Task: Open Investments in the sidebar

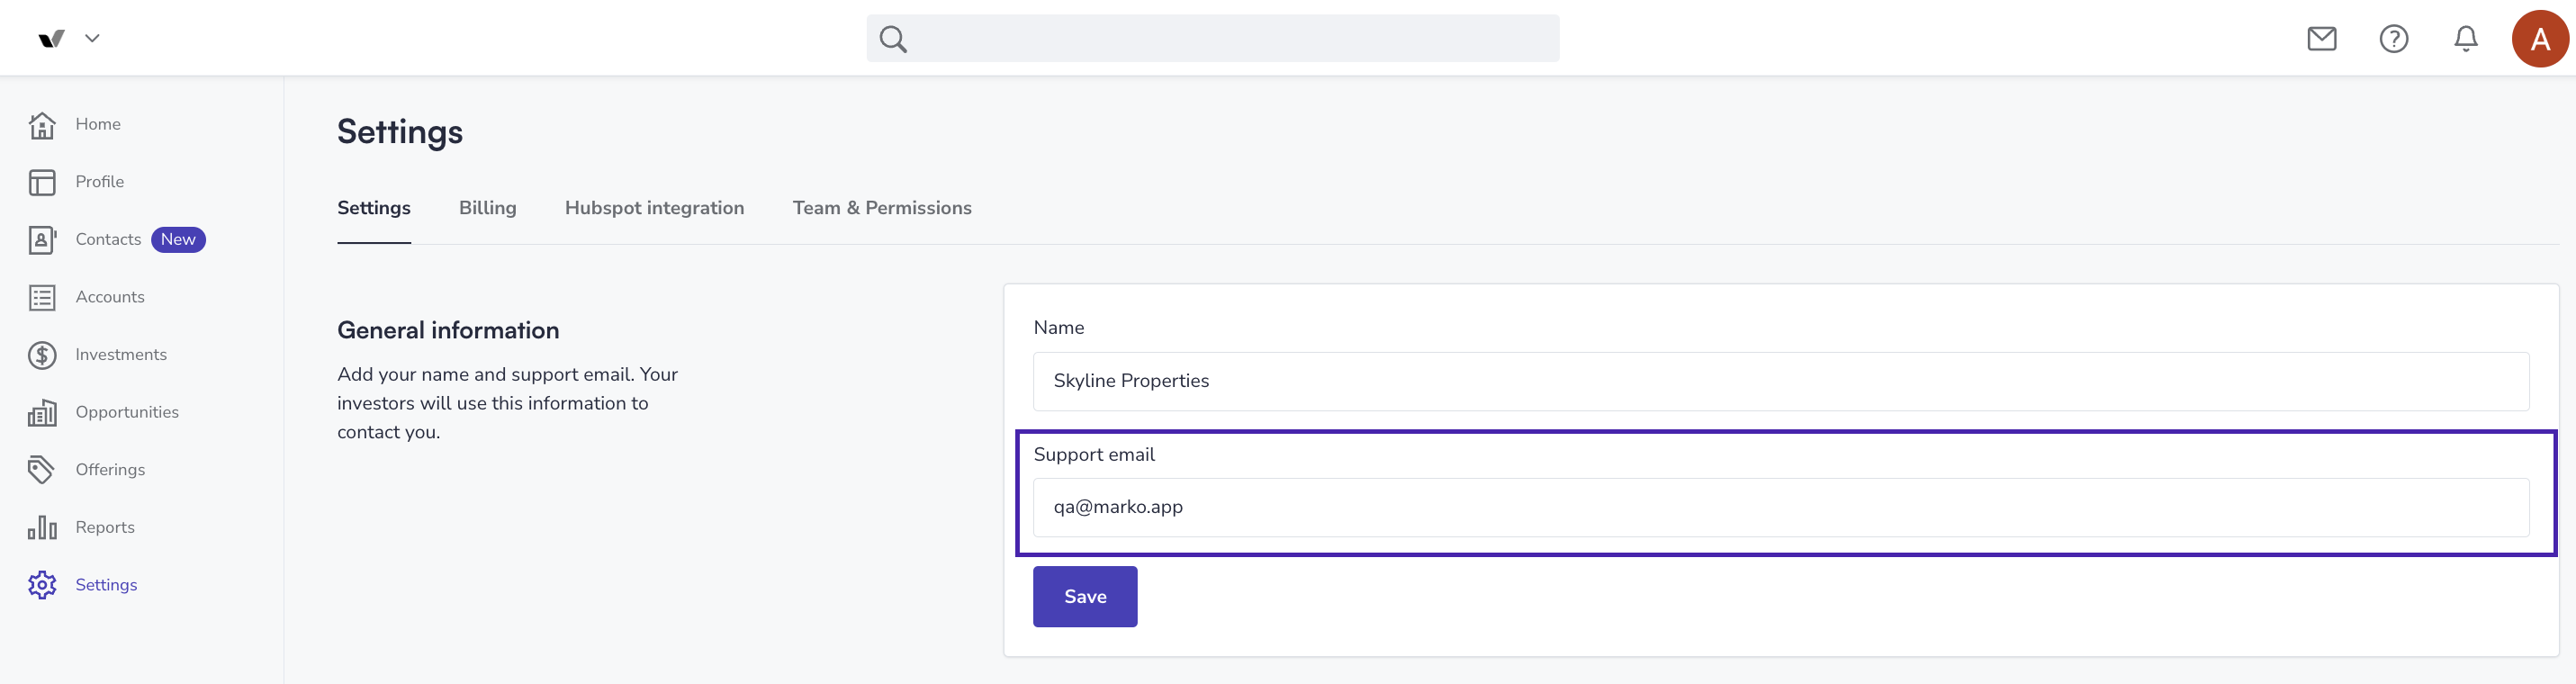Action: coord(121,355)
